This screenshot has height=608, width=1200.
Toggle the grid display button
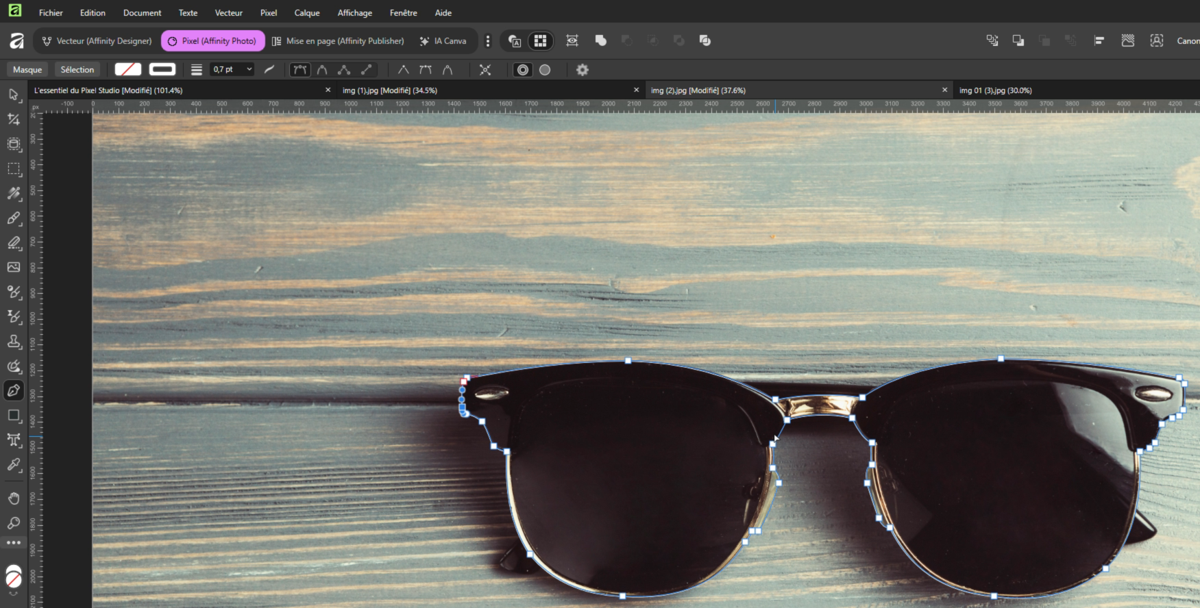(540, 41)
